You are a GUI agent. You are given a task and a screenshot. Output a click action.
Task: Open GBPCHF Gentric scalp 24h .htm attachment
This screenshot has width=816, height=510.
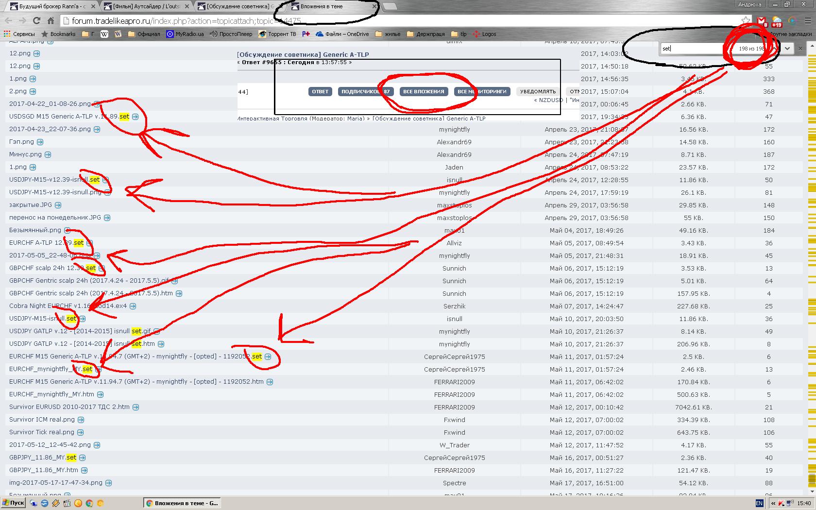pyautogui.click(x=91, y=293)
